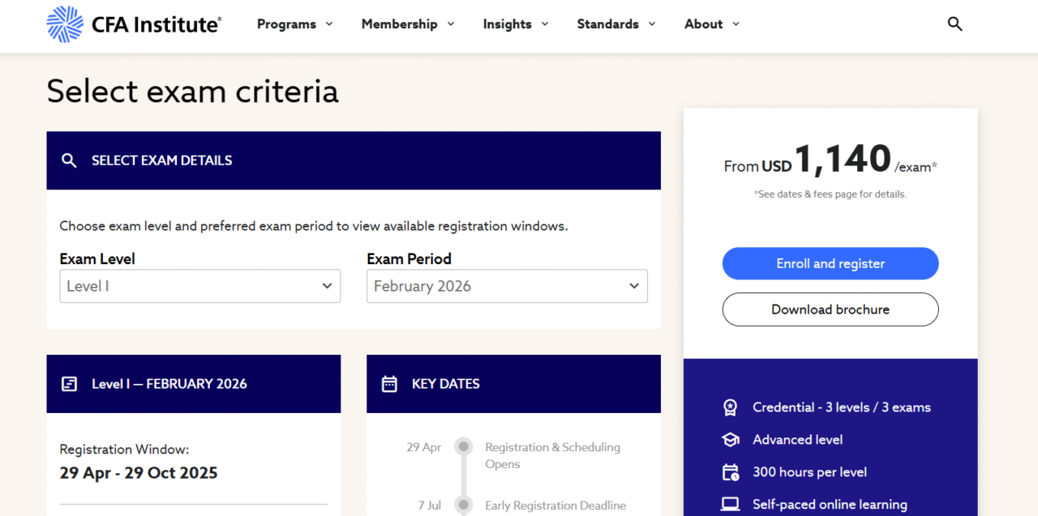The height and width of the screenshot is (516, 1038).
Task: Click the Enroll and register button
Action: [x=830, y=263]
